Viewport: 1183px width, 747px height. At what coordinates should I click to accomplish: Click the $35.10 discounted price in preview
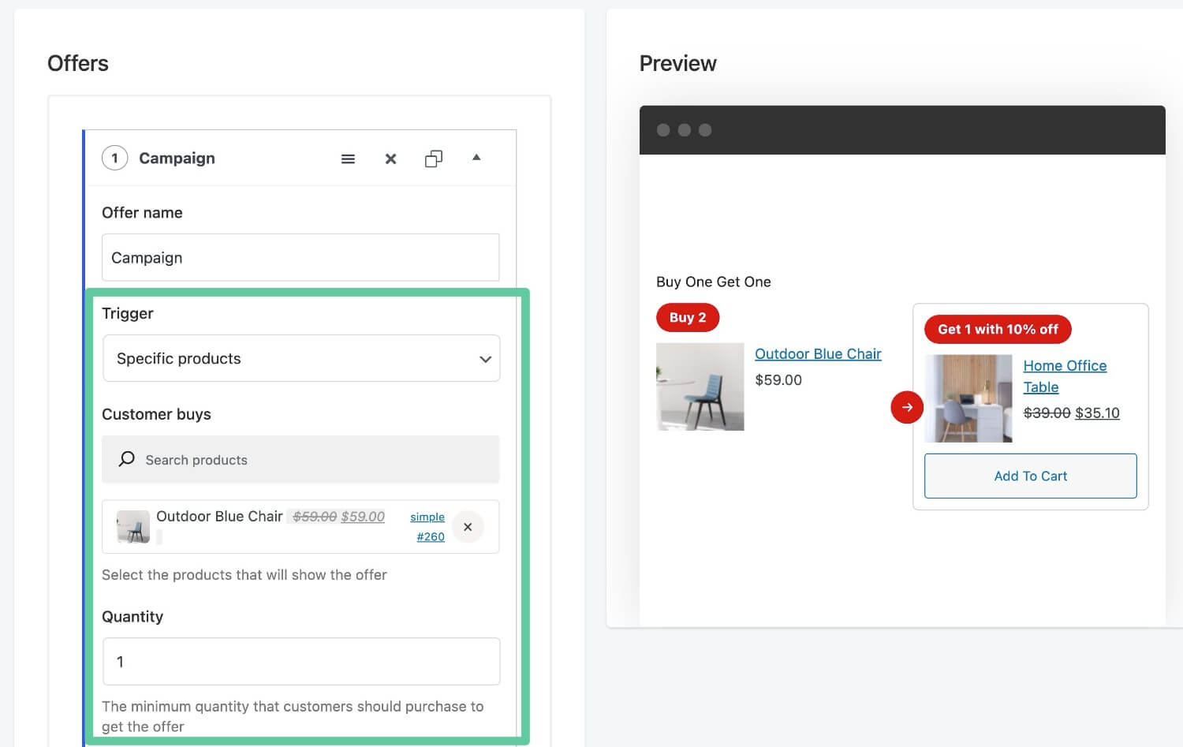click(1097, 413)
